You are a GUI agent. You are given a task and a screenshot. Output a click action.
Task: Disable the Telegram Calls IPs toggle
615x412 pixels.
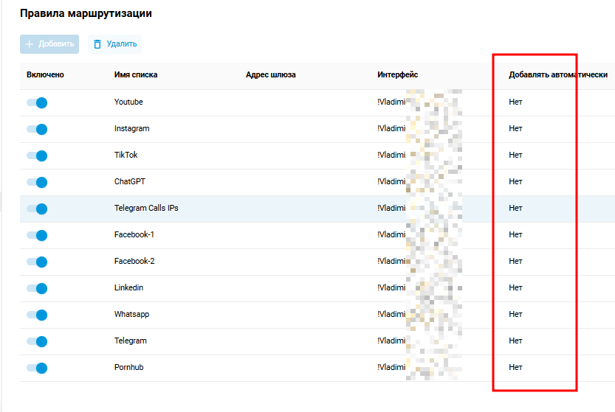point(37,209)
